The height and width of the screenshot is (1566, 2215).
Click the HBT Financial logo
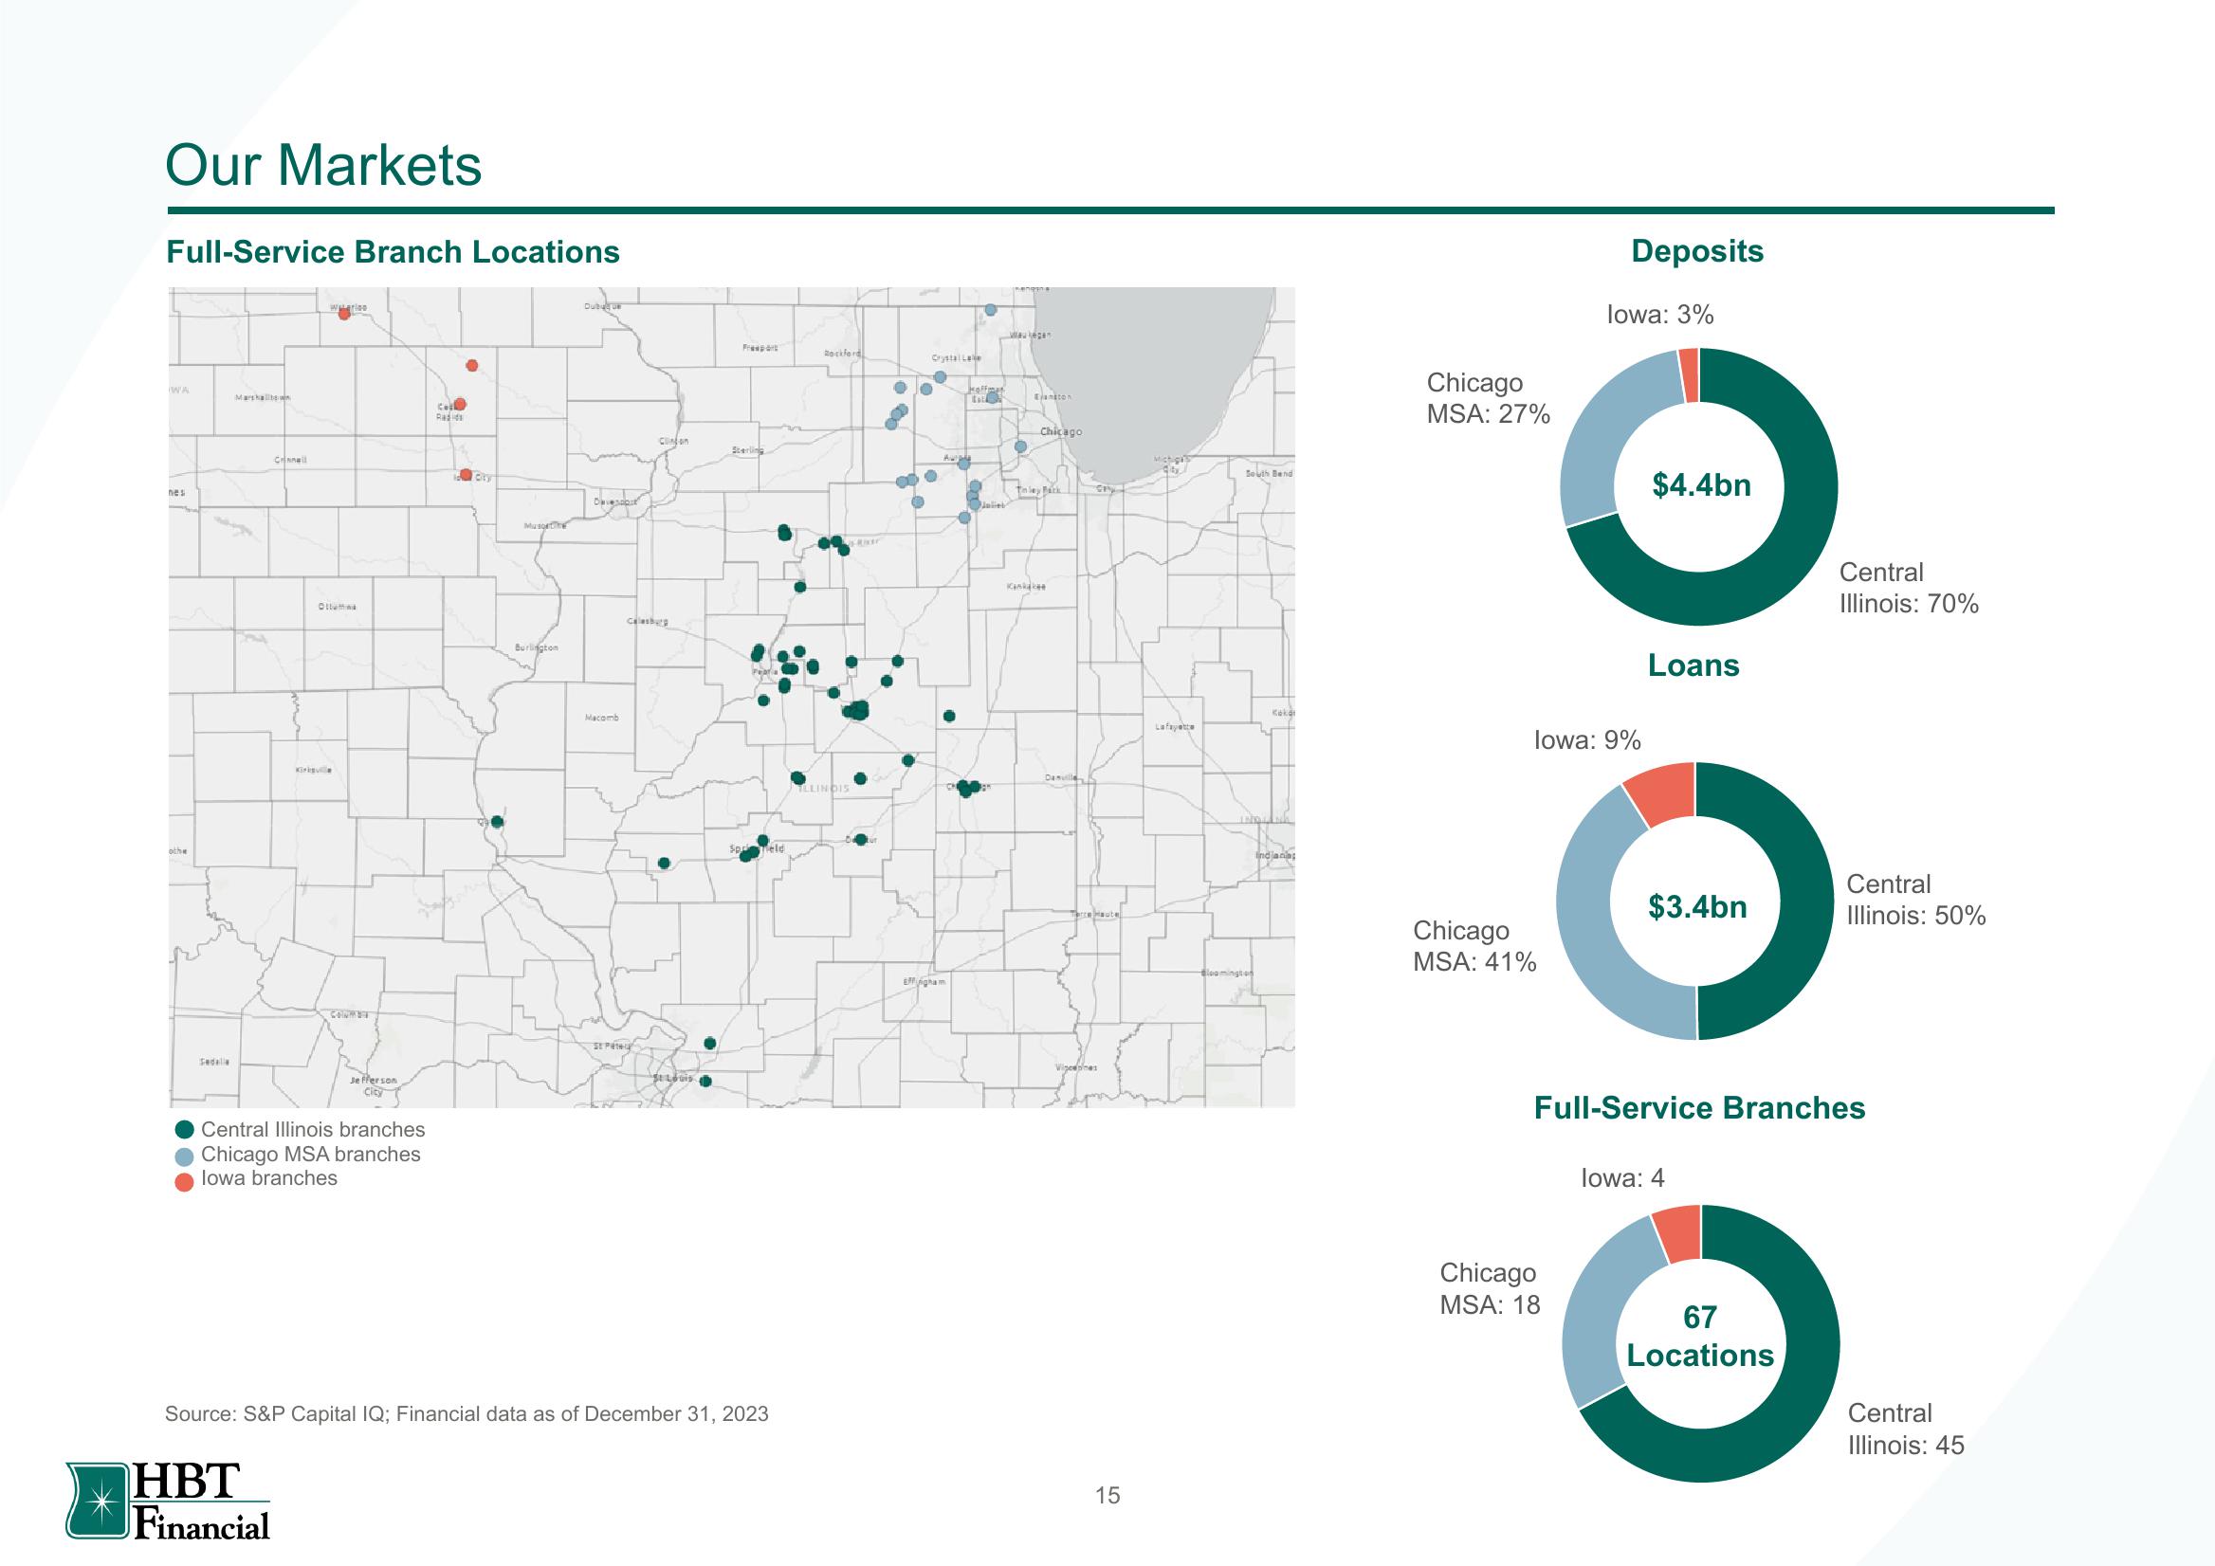pyautogui.click(x=168, y=1501)
